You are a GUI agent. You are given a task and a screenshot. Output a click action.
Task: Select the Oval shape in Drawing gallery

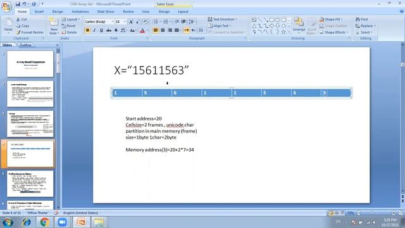278,20
